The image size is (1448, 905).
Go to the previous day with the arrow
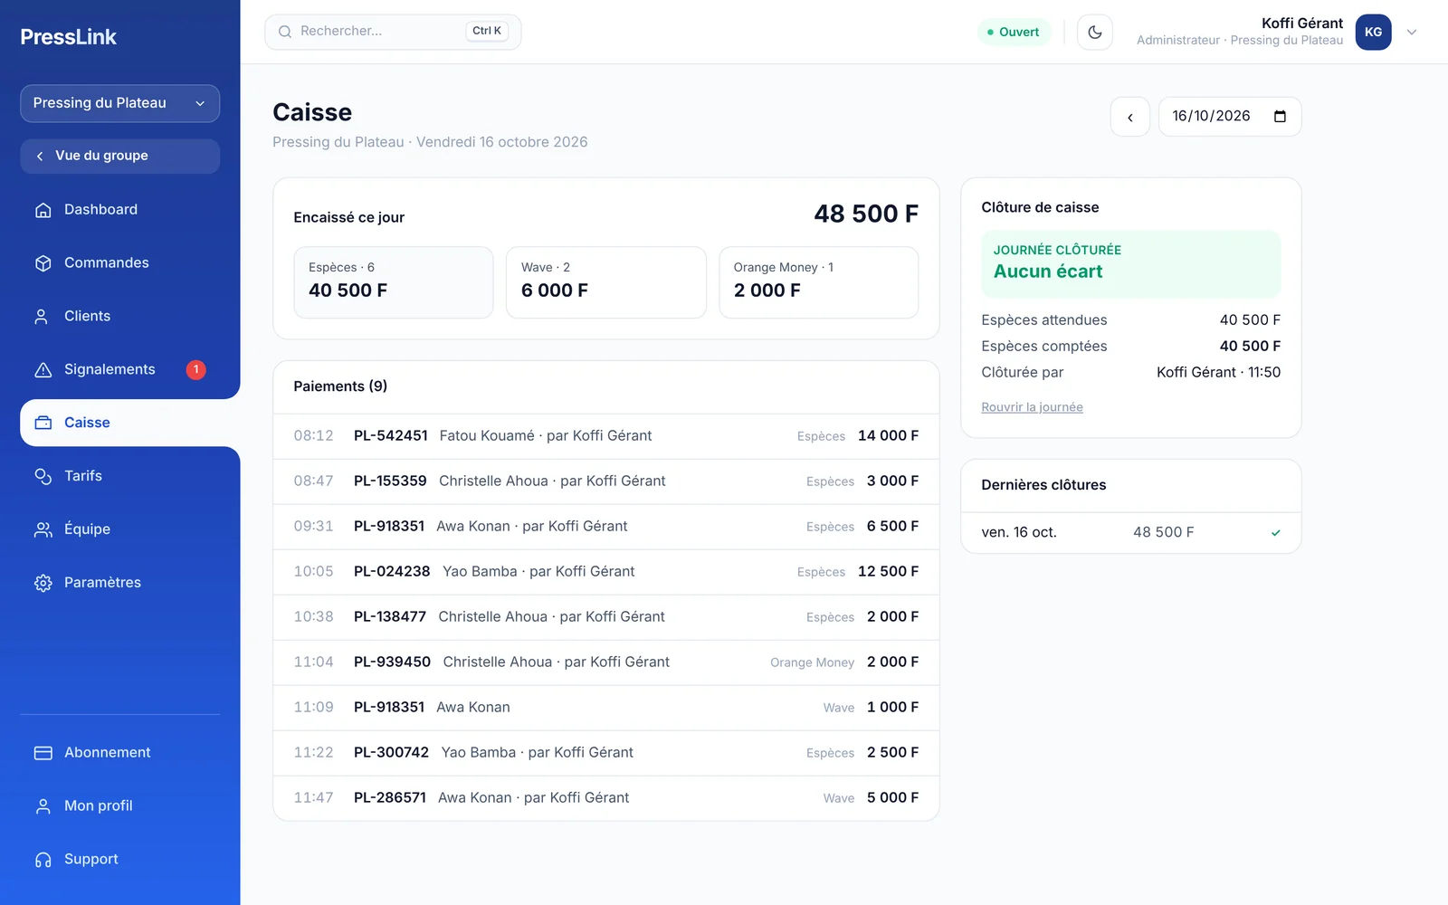click(1129, 117)
